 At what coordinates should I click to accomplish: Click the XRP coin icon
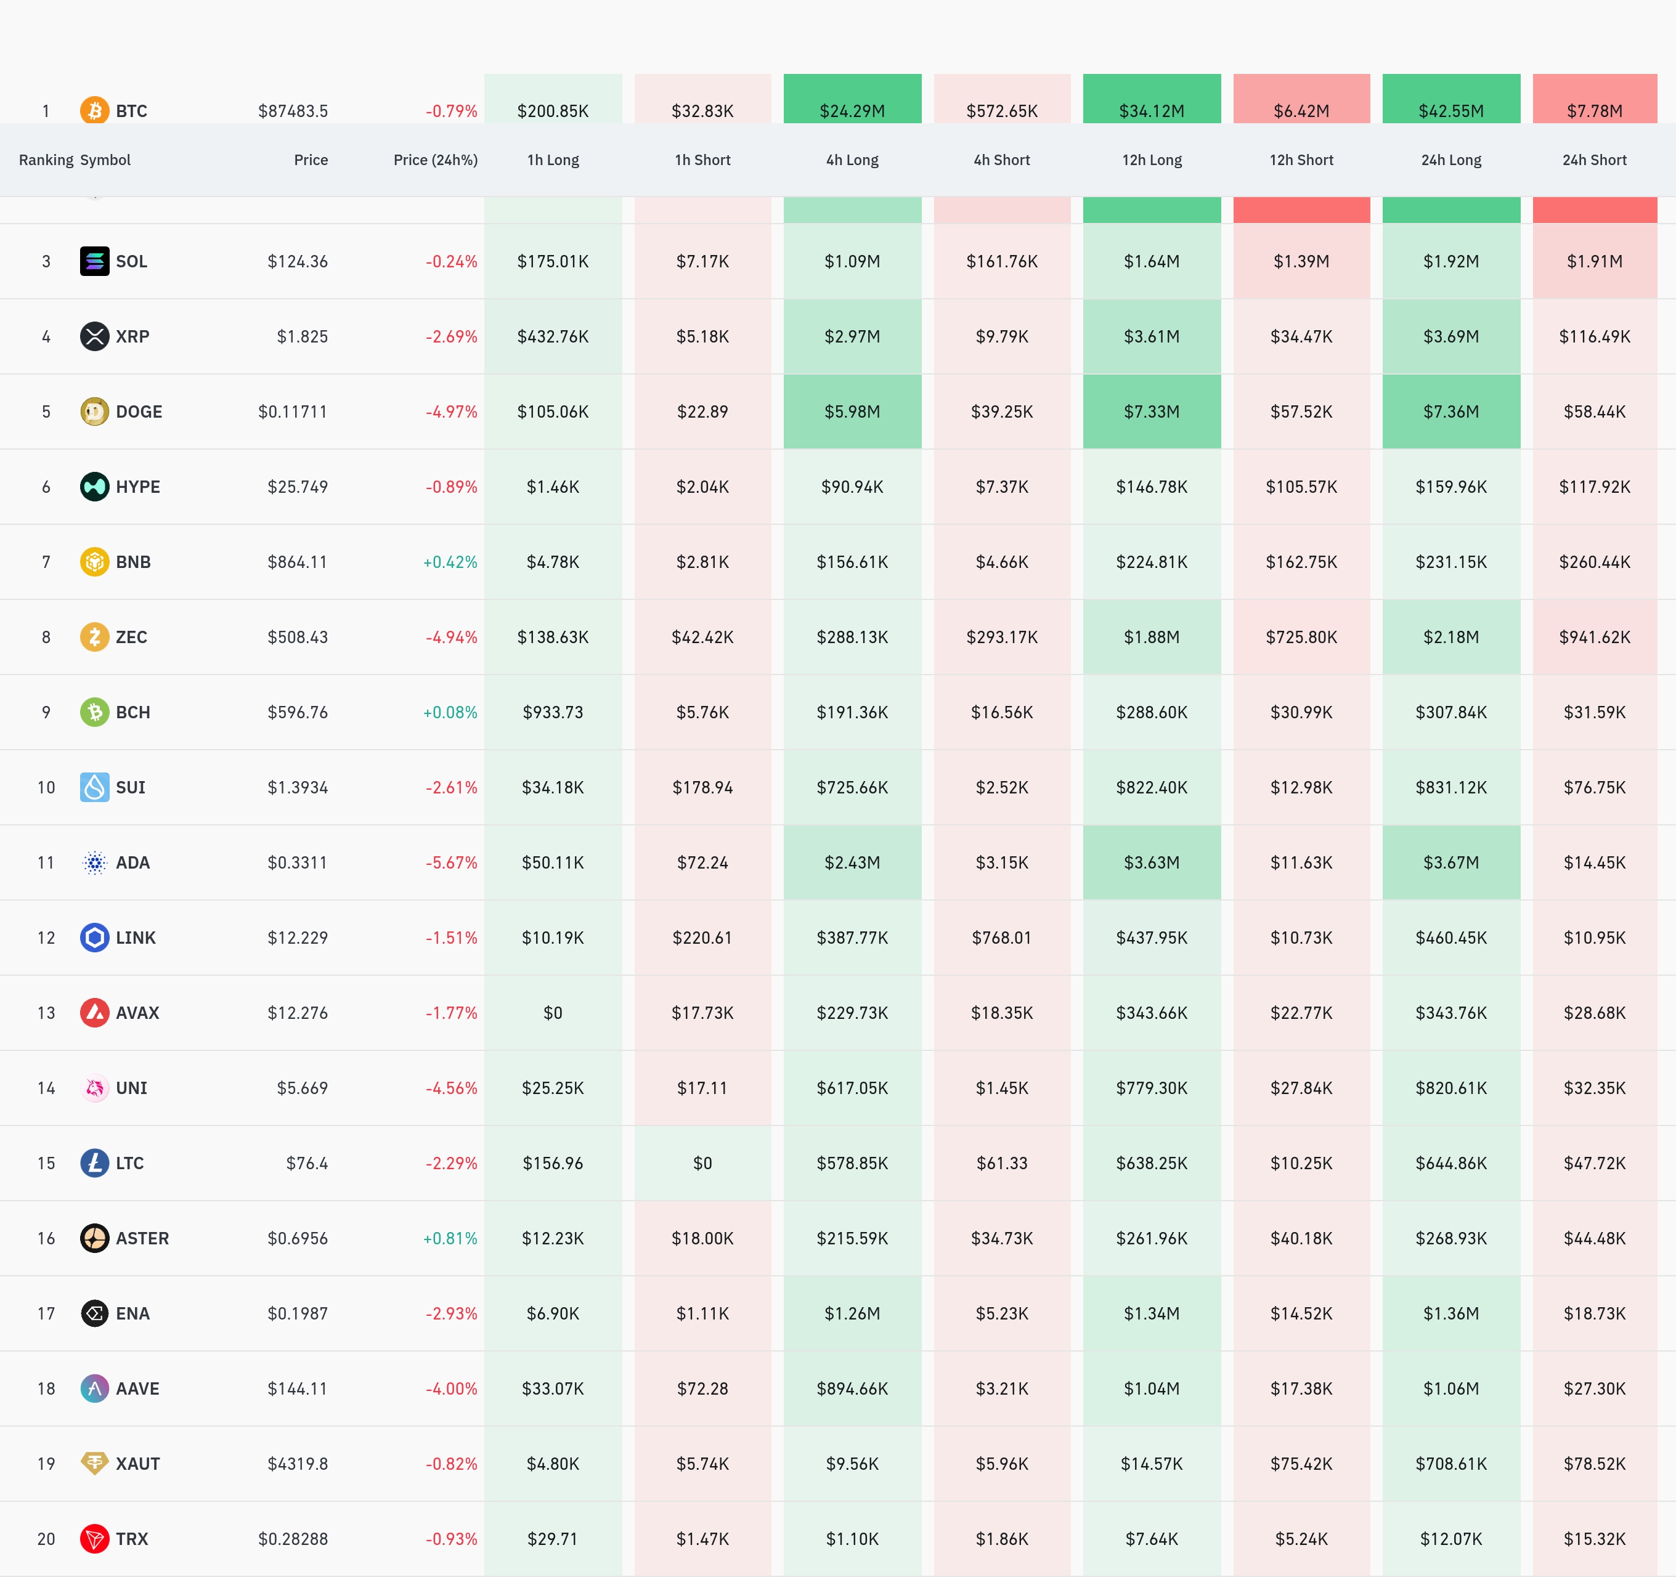tap(94, 336)
